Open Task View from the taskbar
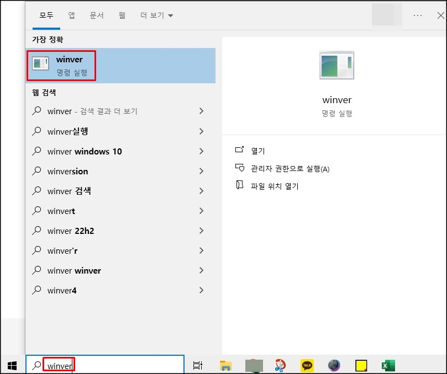This screenshot has width=447, height=374. [198, 365]
